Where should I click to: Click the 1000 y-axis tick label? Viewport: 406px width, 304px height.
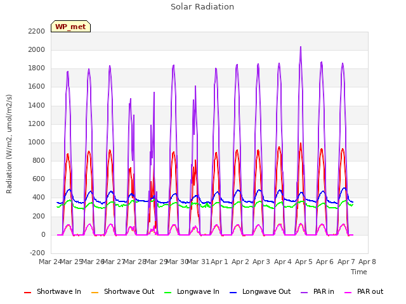pos(37,142)
